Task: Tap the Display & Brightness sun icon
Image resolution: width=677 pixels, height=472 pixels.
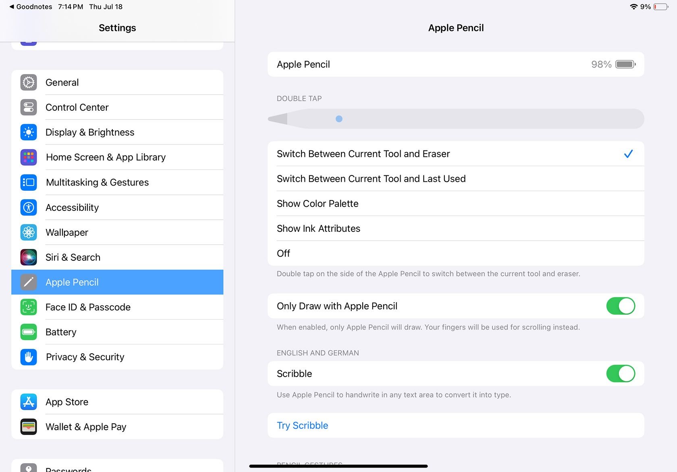Action: click(x=29, y=132)
